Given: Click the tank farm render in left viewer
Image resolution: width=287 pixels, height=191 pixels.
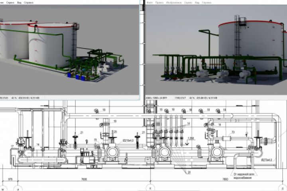Looking at the screenshot, I should click(69, 50).
